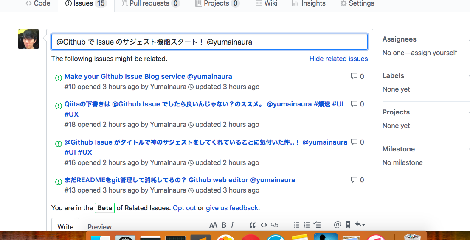Open issue 'Make your Github Issue Blog service'
The height and width of the screenshot is (240, 470).
[148, 77]
